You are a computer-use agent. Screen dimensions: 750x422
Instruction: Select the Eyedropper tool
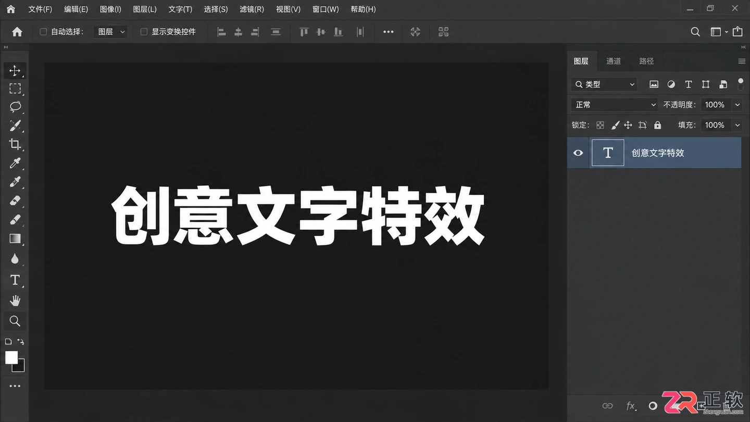15,163
